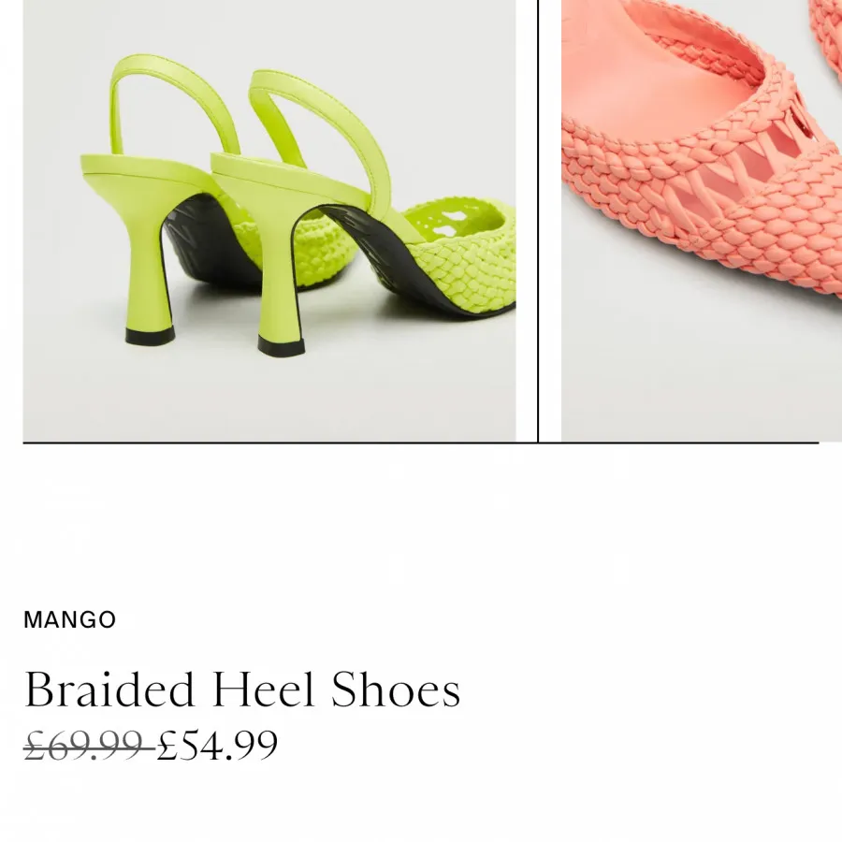Open the lime green slingback heels photo
The height and width of the screenshot is (842, 842).
pos(269,220)
